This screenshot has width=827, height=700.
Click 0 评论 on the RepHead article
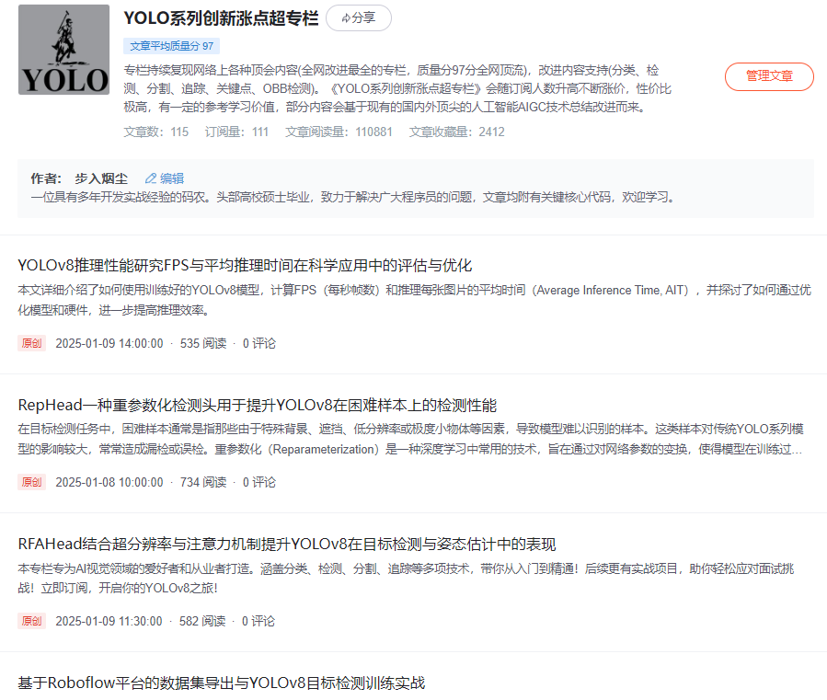[259, 482]
